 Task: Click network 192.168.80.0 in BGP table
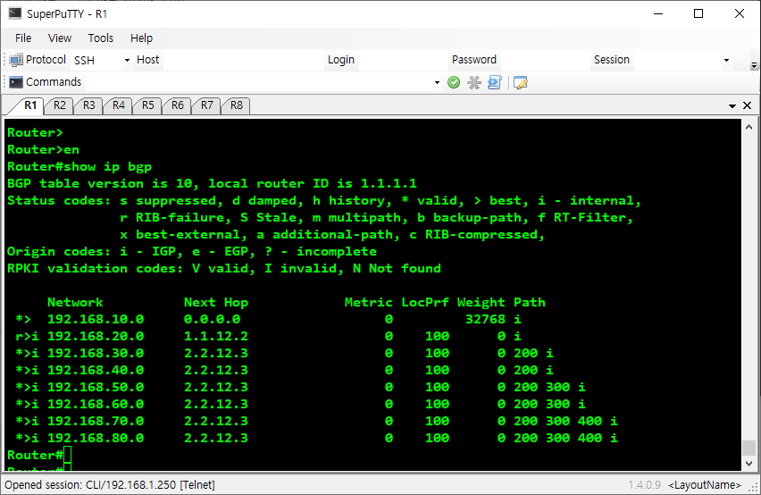[x=96, y=438]
